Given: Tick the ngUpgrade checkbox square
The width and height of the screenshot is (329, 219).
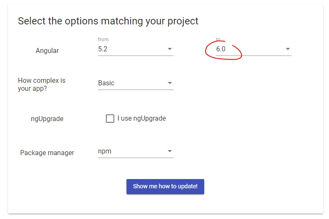Looking at the screenshot, I should tap(110, 119).
